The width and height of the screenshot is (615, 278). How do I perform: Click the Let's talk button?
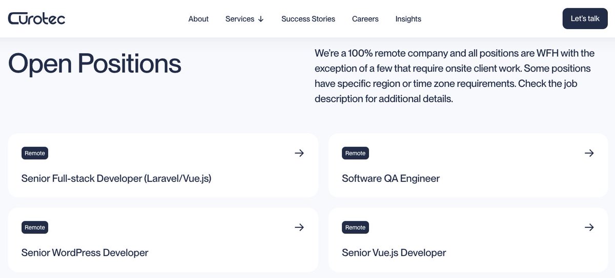click(585, 18)
